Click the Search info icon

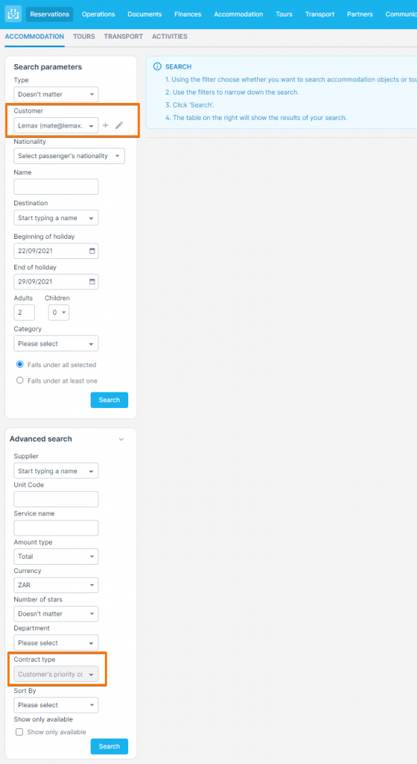click(x=157, y=66)
